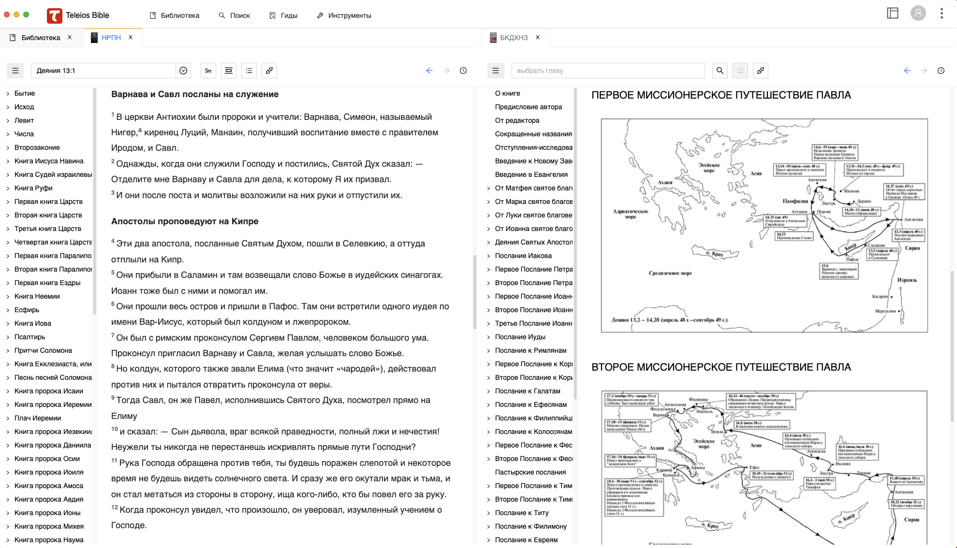Toggle the contents sidebar hamburger in the left panel
The image size is (957, 548).
(x=15, y=71)
